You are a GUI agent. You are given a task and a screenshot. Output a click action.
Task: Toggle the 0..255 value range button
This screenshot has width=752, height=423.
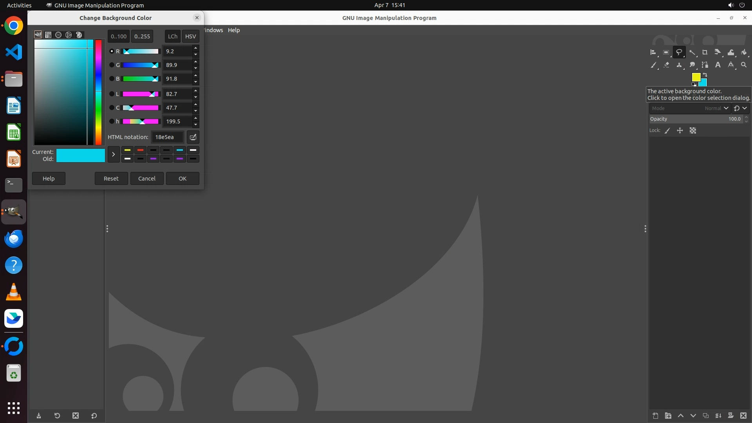(x=142, y=36)
